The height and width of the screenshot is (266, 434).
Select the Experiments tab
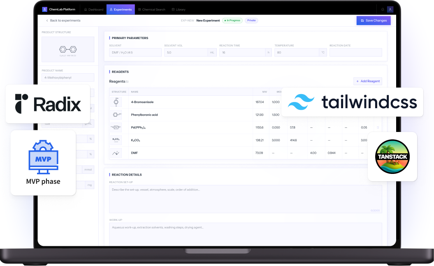121,9
